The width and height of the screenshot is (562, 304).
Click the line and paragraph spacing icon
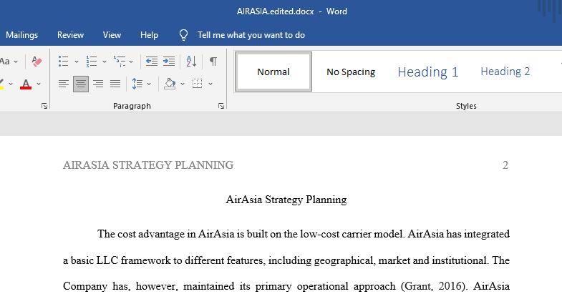[x=137, y=84]
